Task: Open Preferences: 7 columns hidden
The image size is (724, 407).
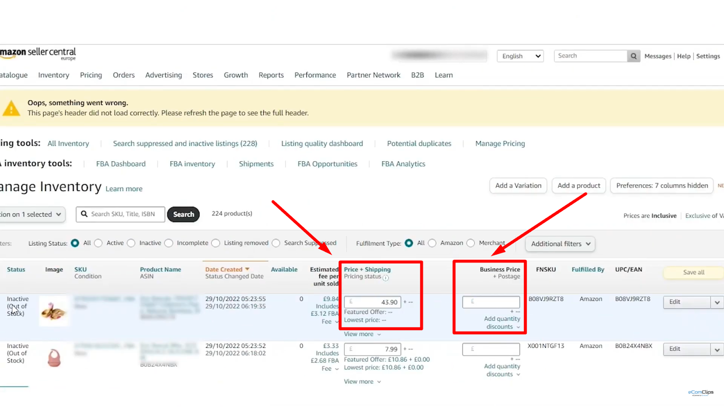Action: pos(662,186)
